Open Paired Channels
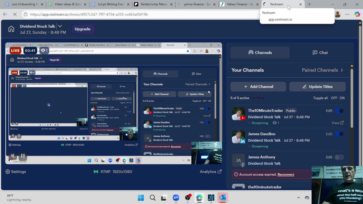This screenshot has width=363, height=204. (322, 70)
